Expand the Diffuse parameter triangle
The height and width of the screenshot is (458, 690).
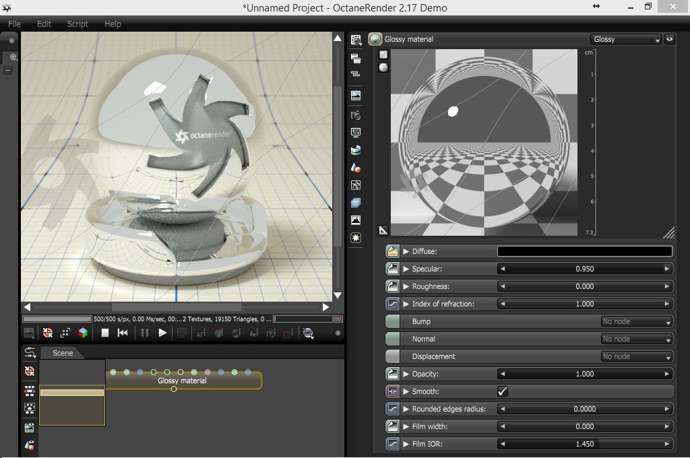pos(406,251)
